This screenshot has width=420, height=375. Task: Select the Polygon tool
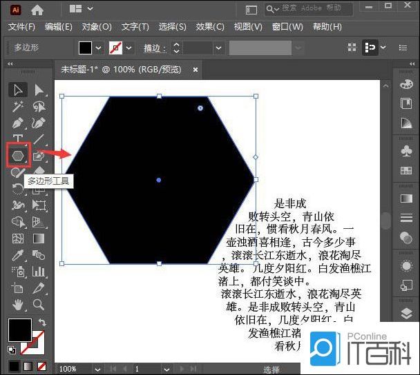click(x=18, y=156)
